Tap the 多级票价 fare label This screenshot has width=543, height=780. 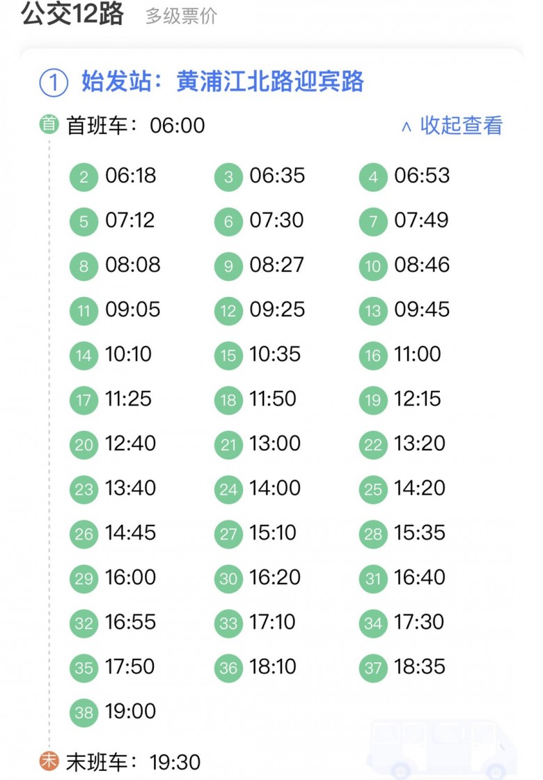coord(181,17)
